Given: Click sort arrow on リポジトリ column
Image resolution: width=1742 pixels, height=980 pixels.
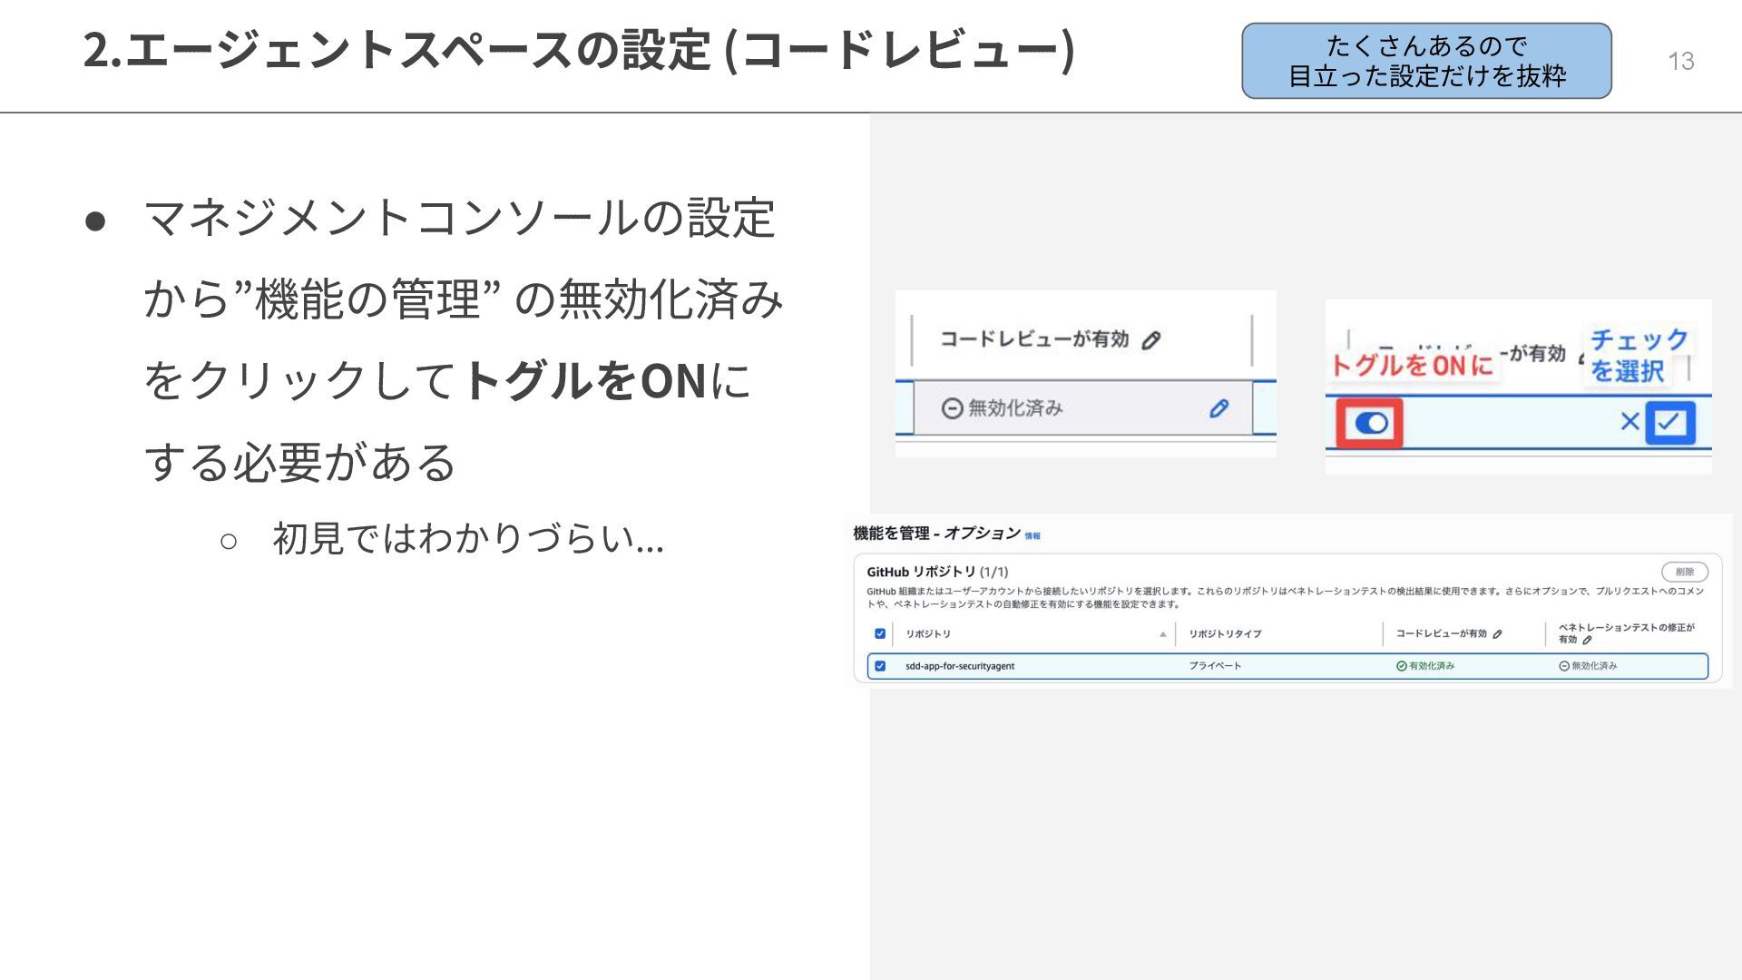Looking at the screenshot, I should 1162,634.
